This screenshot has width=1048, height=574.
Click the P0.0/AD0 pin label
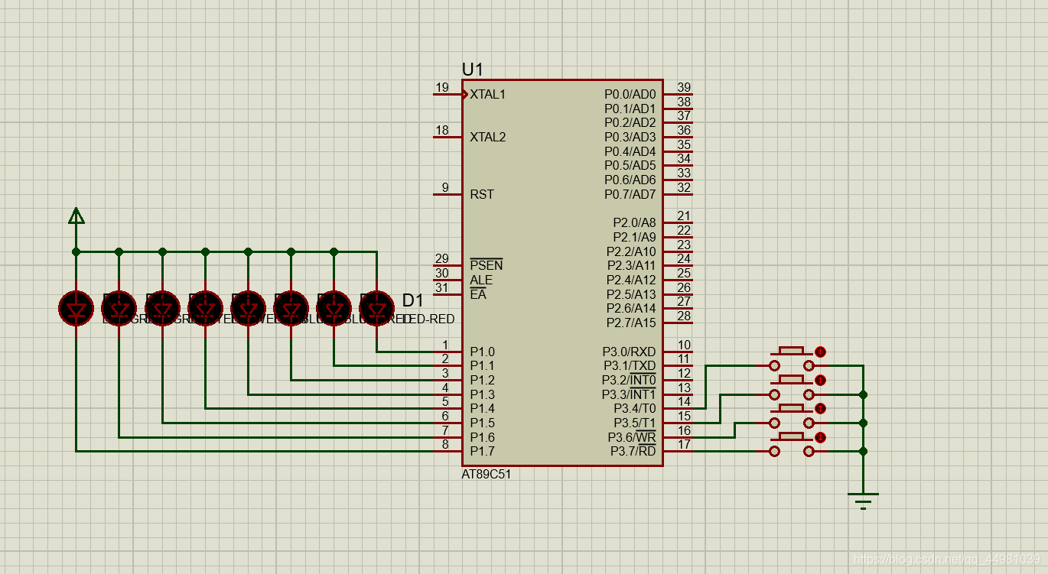[630, 94]
